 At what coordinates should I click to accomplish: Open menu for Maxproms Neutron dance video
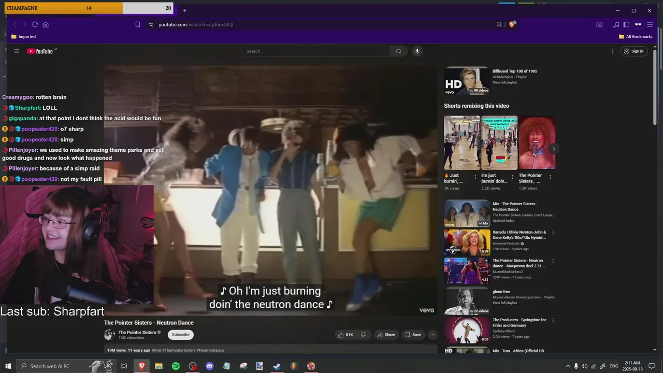coord(553,261)
